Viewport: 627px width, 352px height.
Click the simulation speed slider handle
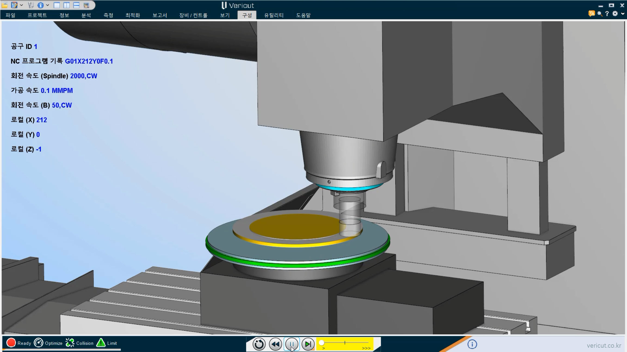[x=322, y=343]
